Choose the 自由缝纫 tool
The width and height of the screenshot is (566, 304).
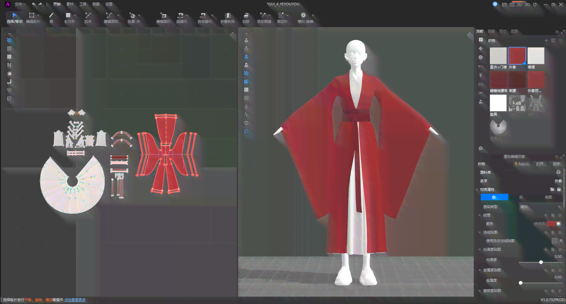click(204, 18)
